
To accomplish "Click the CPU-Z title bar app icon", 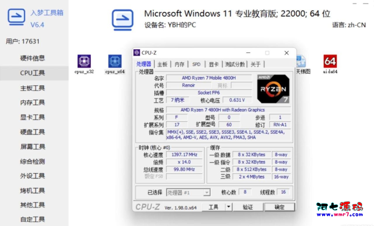I will (137, 53).
